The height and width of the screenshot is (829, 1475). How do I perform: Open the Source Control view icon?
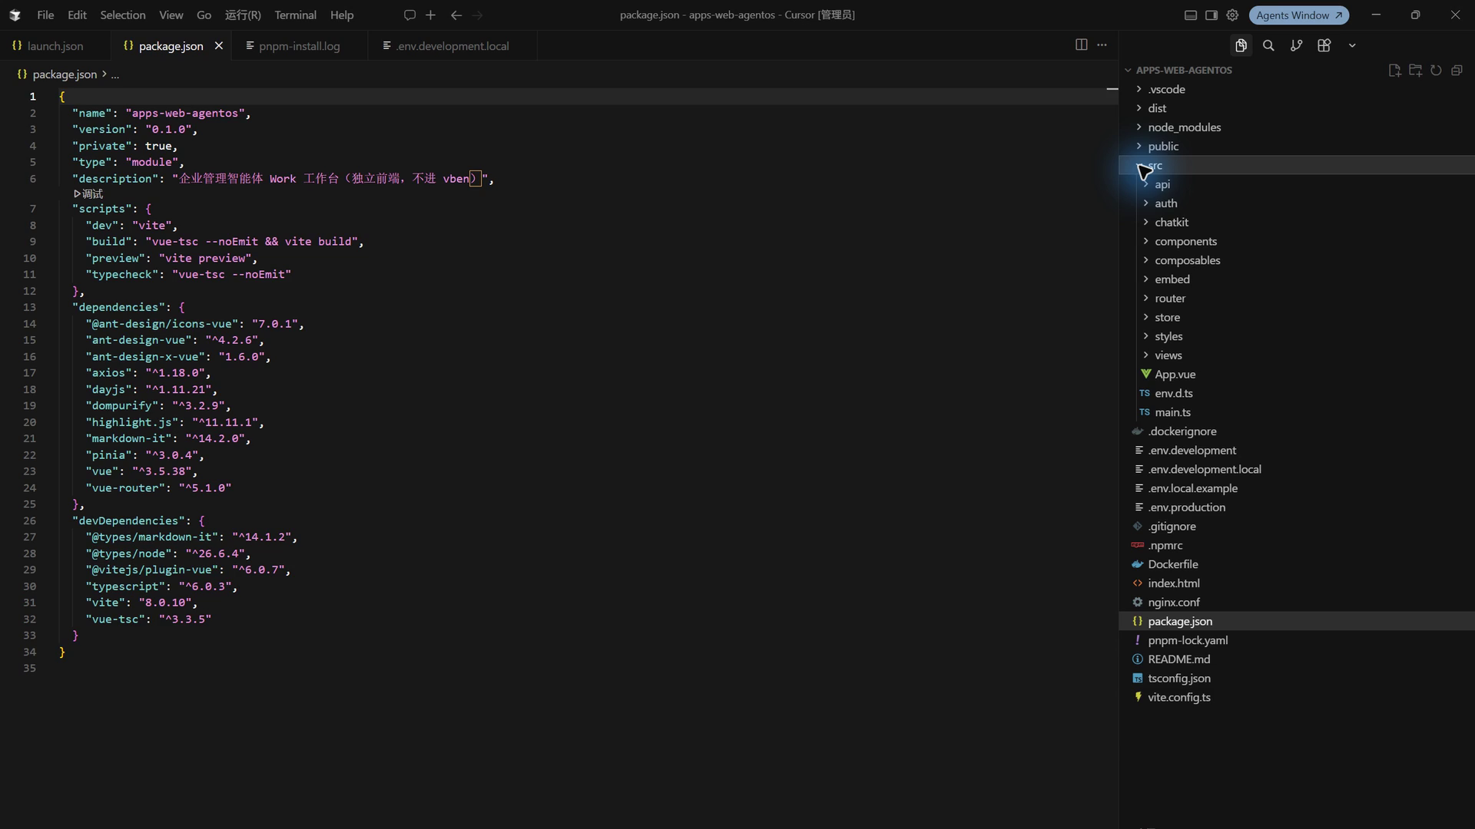click(1296, 46)
